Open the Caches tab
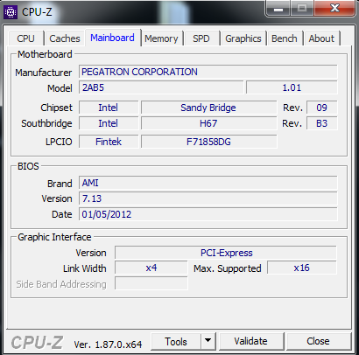This screenshot has height=355, width=359. [x=65, y=38]
